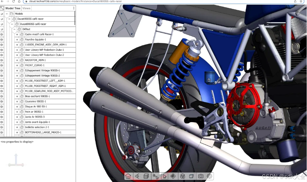
Task: Expand User Library-WP Federbein Duke-2
Action: click(x=17, y=55)
